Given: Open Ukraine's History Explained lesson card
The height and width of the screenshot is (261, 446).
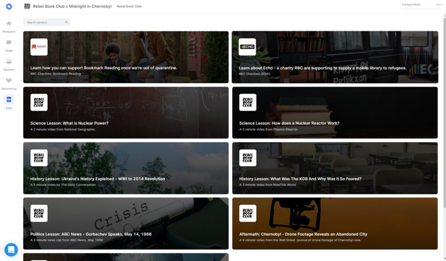Looking at the screenshot, I should coord(126,168).
